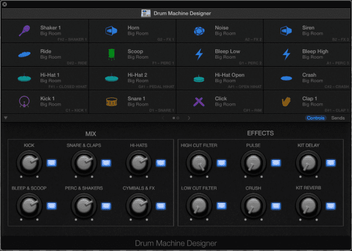352x251 pixels.
Task: Toggle the HI-HATS blue button
Action: (x=160, y=163)
